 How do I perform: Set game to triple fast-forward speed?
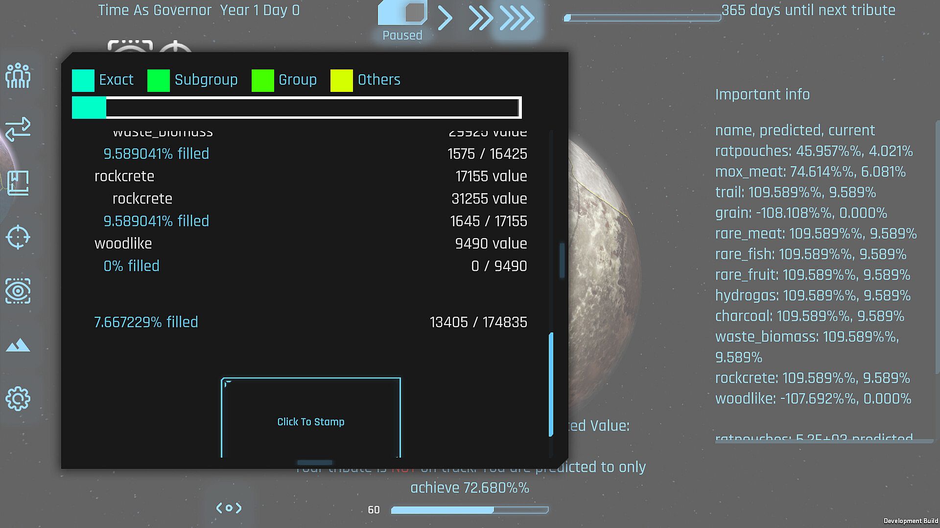pyautogui.click(x=517, y=19)
